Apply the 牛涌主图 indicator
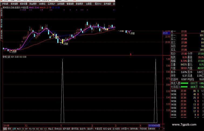The width and height of the screenshot is (204, 131). pyautogui.click(x=98, y=129)
